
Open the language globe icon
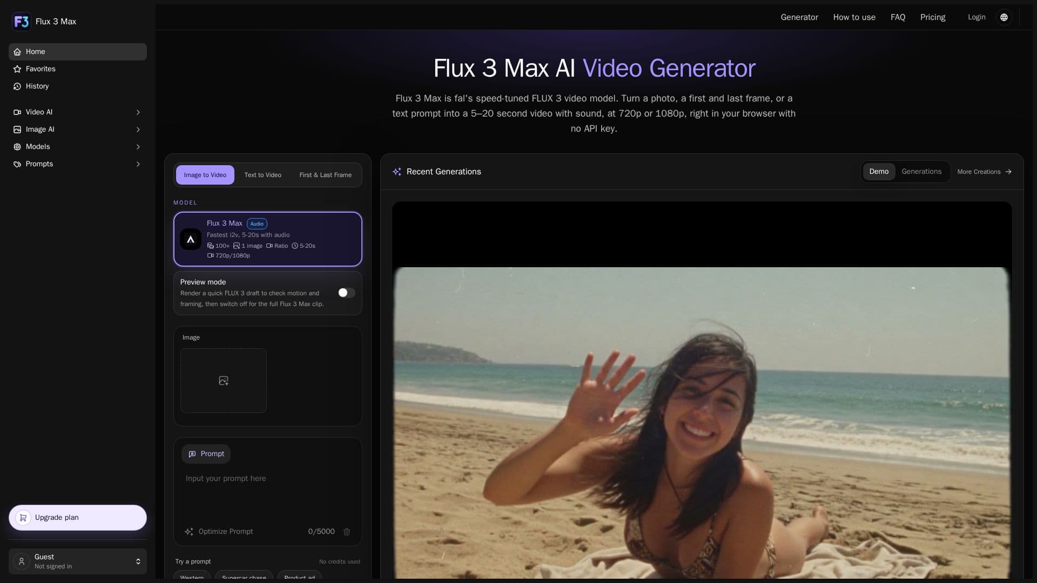tap(1004, 17)
